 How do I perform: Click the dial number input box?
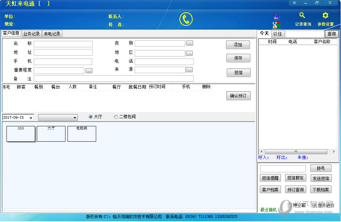[283, 169]
